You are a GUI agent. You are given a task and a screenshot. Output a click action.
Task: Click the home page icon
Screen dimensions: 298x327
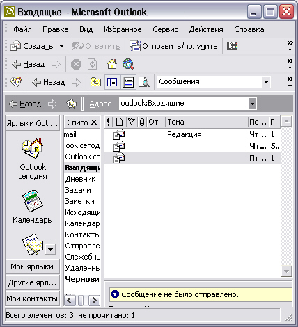112,64
